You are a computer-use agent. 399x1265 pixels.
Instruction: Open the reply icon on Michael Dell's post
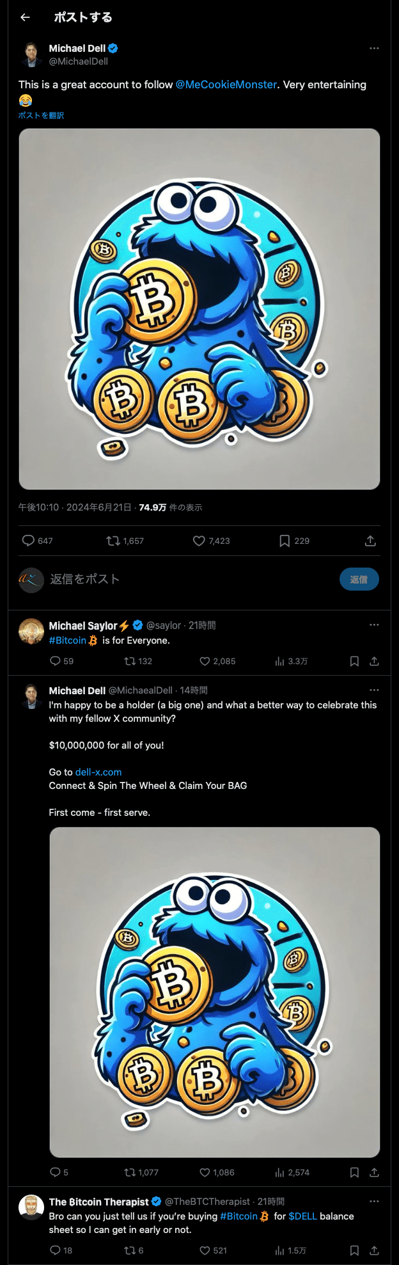pyautogui.click(x=29, y=541)
